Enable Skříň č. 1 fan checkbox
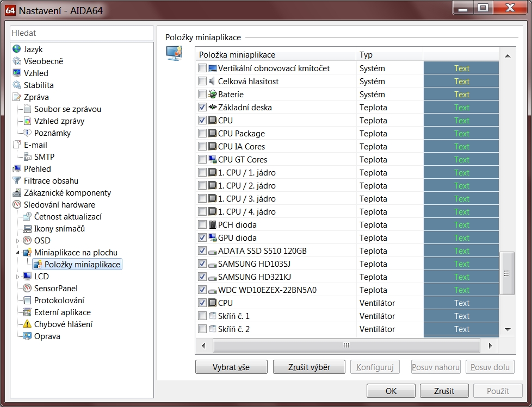The width and height of the screenshot is (532, 407). 202,316
